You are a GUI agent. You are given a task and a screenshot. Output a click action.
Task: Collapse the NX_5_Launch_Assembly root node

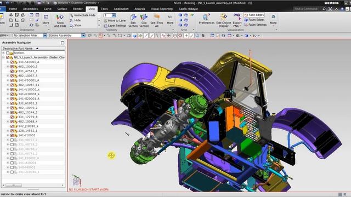pyautogui.click(x=3, y=57)
